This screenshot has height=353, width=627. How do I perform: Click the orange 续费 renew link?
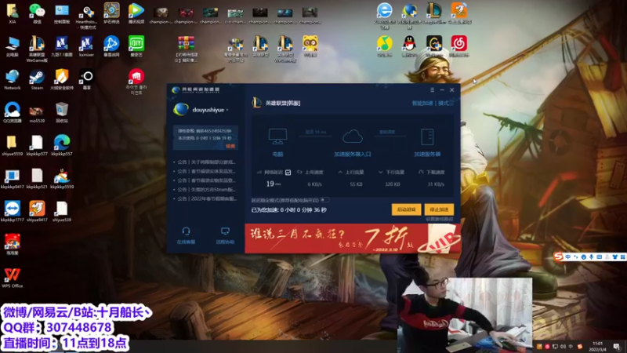[230, 146]
